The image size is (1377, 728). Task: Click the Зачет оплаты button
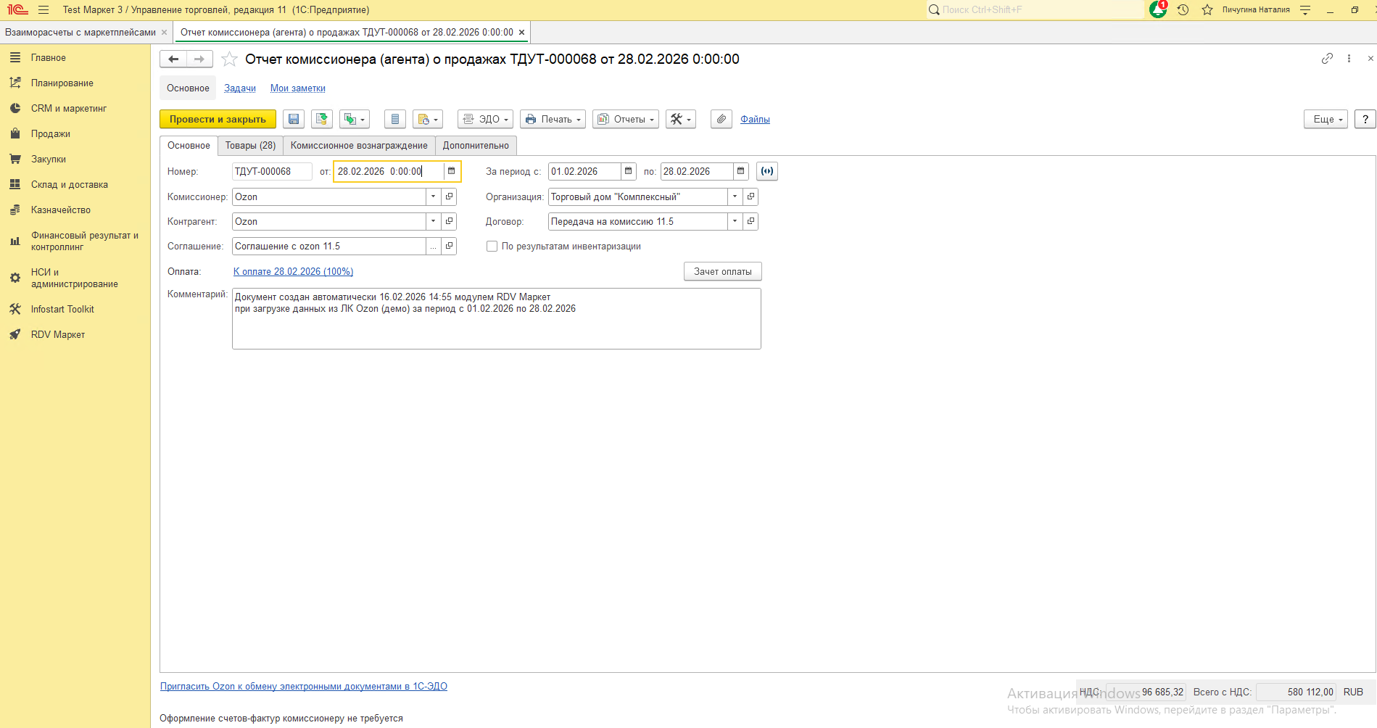pyautogui.click(x=722, y=272)
